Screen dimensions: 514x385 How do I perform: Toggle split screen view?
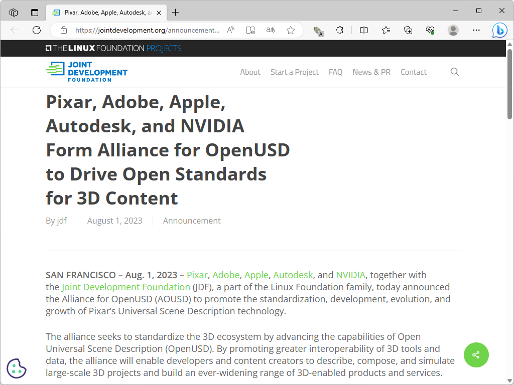pos(363,30)
